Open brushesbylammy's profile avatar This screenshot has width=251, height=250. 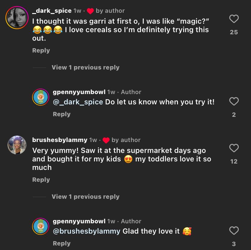[17, 145]
